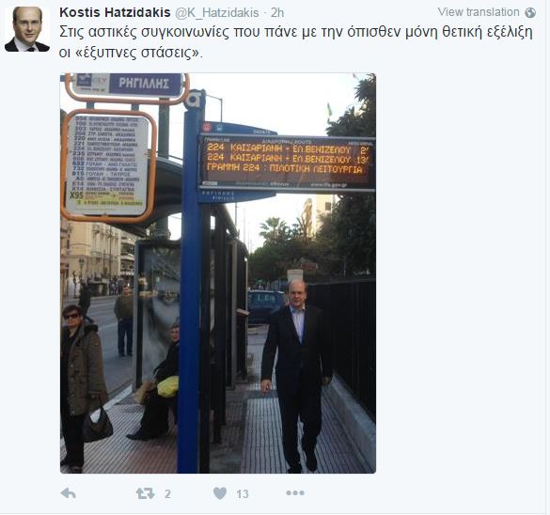Open the @K_Hatzidakis handle link

coord(217,13)
